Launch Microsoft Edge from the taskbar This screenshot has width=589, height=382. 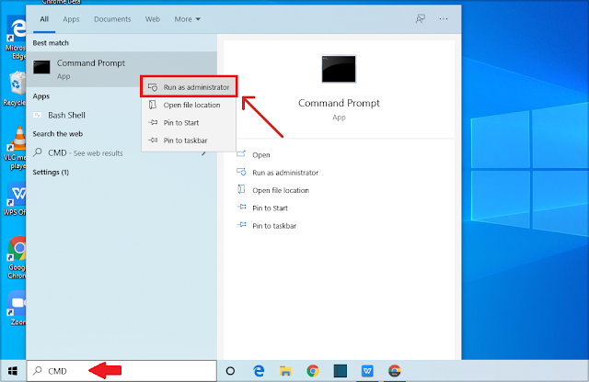point(259,371)
